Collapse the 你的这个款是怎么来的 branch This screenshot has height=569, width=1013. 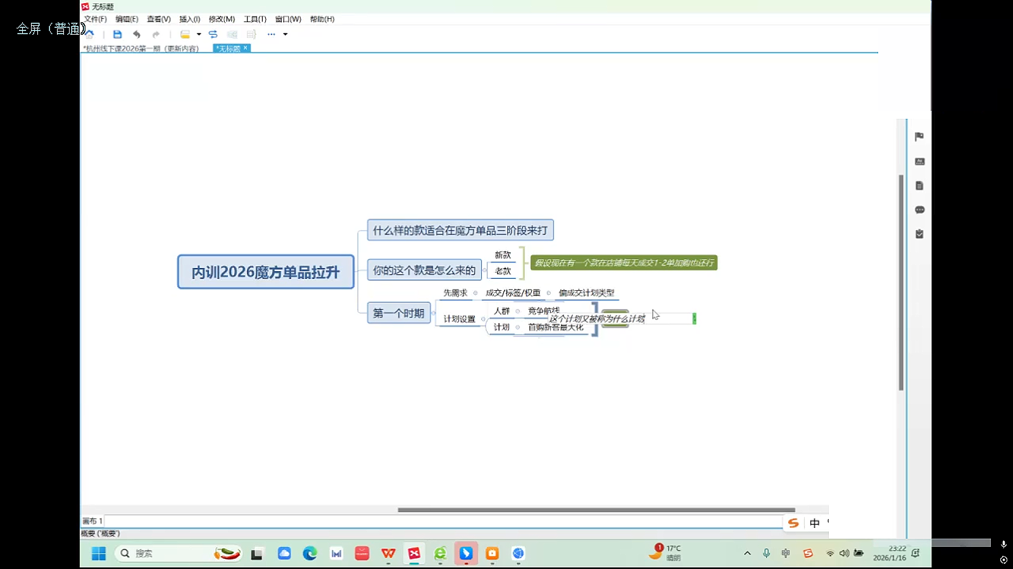484,271
